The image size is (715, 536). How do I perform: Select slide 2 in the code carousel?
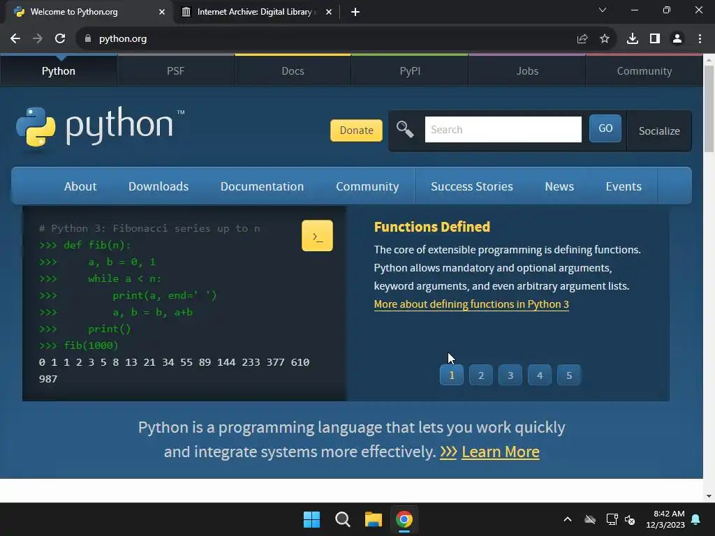pyautogui.click(x=480, y=375)
